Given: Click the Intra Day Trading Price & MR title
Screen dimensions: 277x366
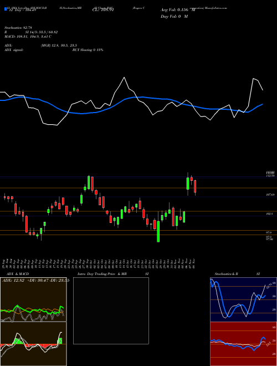Looking at the screenshot, I should (x=102, y=274).
